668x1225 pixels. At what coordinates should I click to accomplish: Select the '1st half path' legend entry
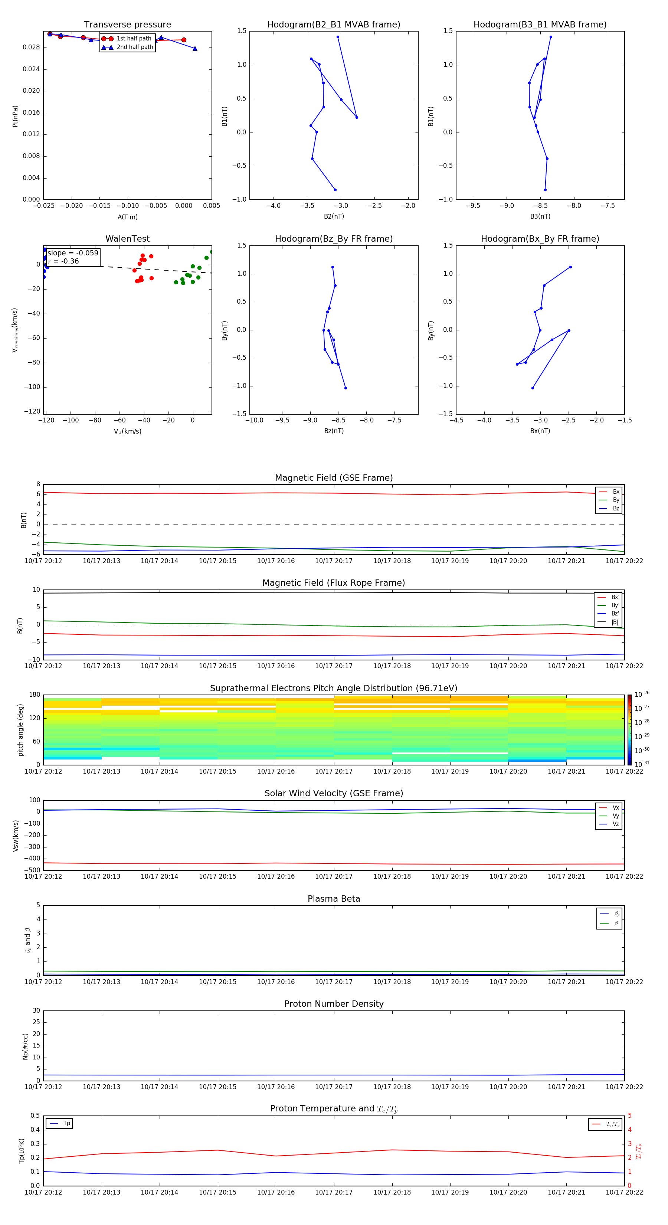point(127,39)
